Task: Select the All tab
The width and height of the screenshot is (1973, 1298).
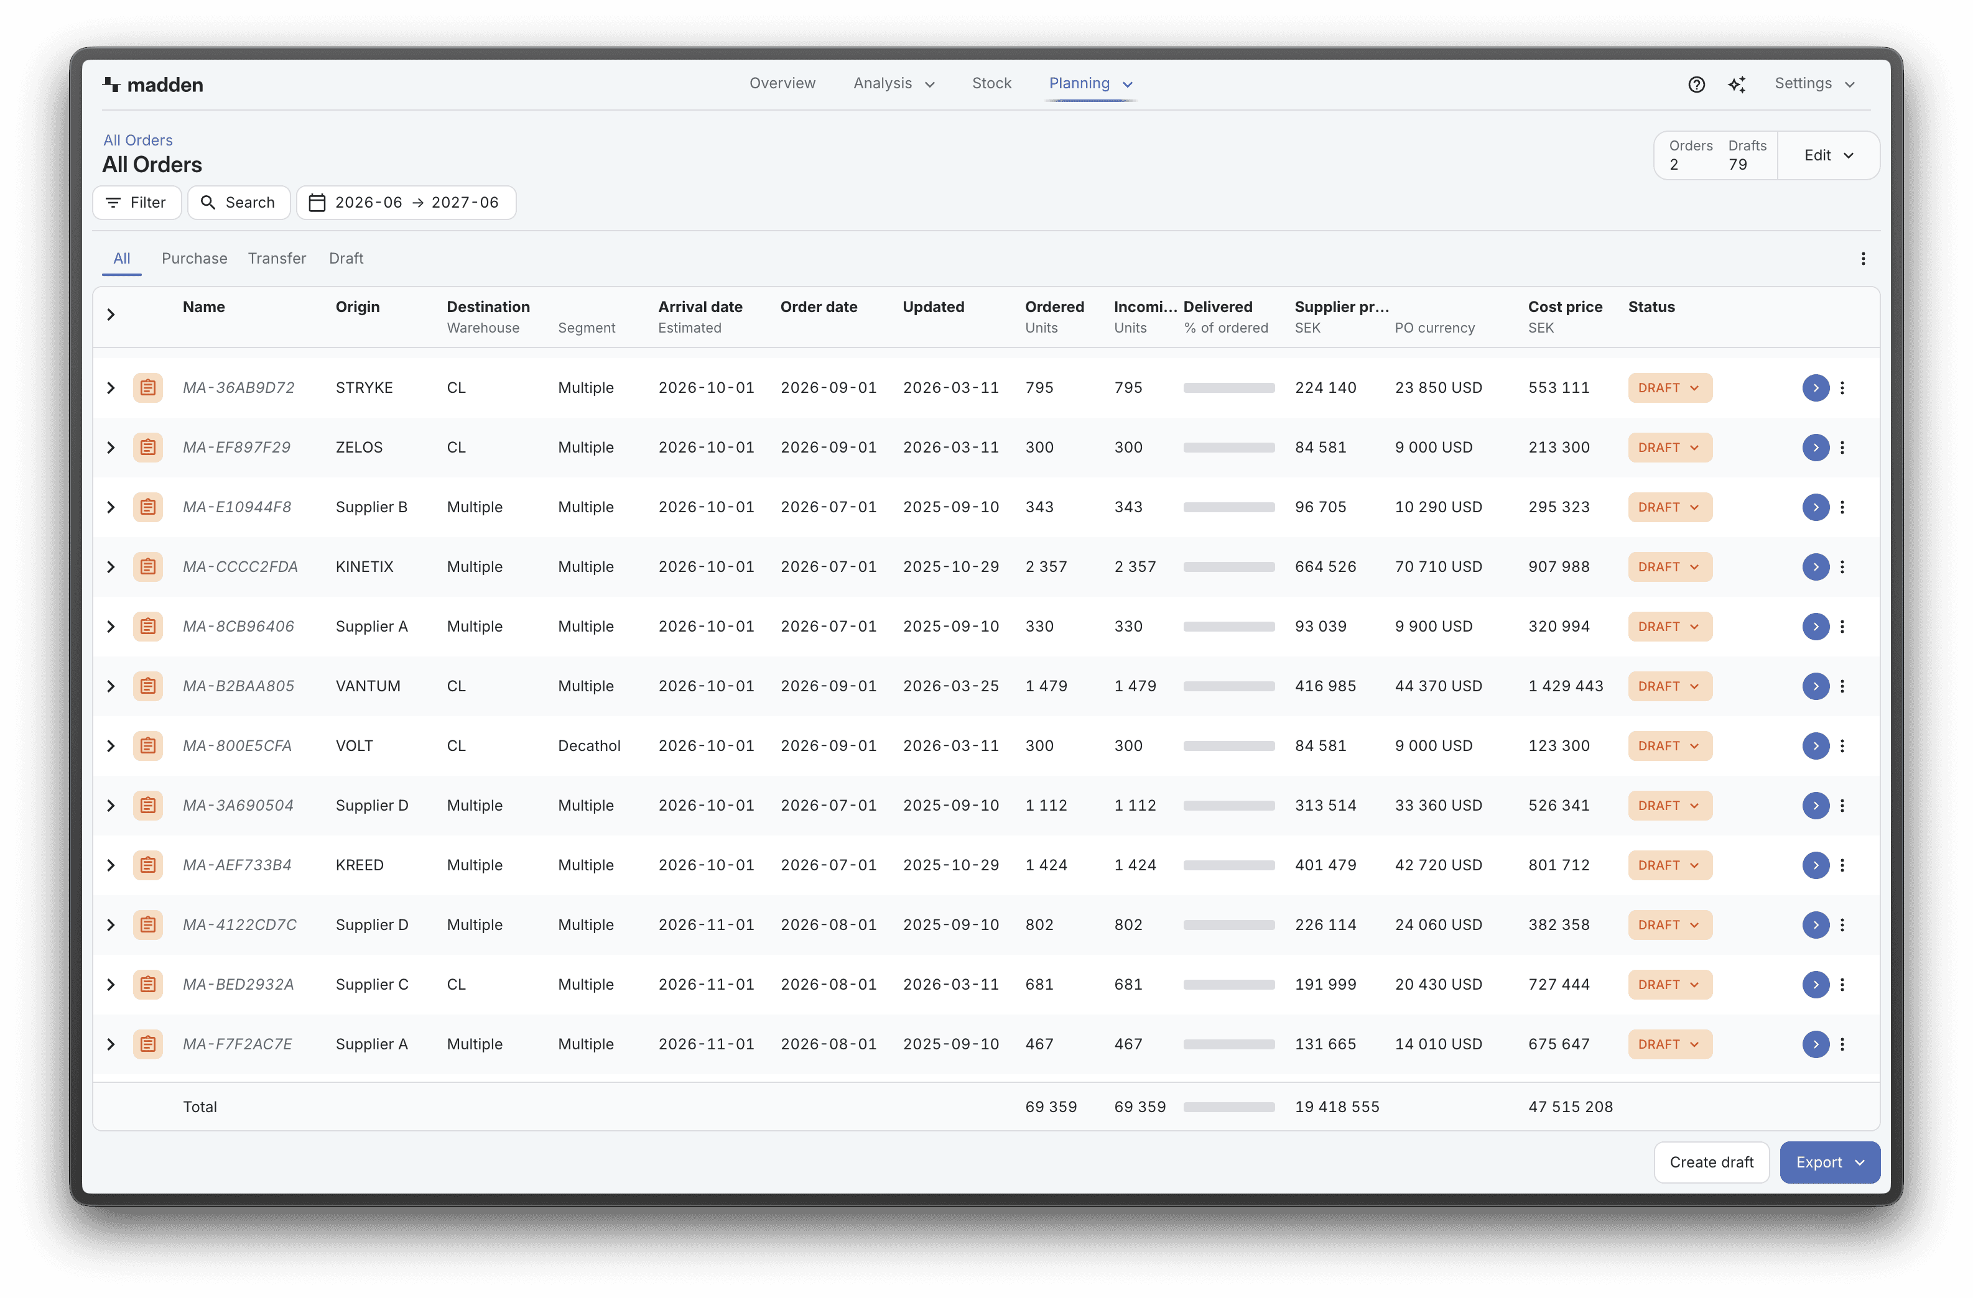Action: 122,259
